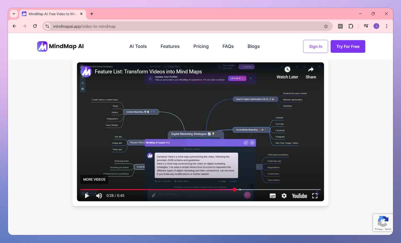Screen dimensions: 401x243
Task: Switch to the Pricing page
Action: [x=201, y=46]
